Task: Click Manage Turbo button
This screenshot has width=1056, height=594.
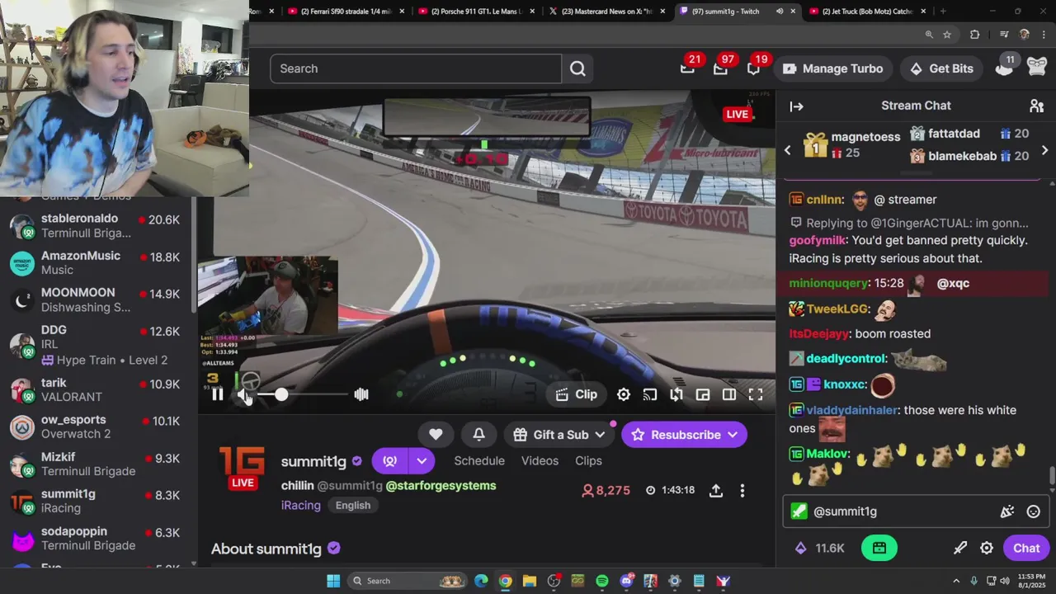Action: tap(833, 68)
